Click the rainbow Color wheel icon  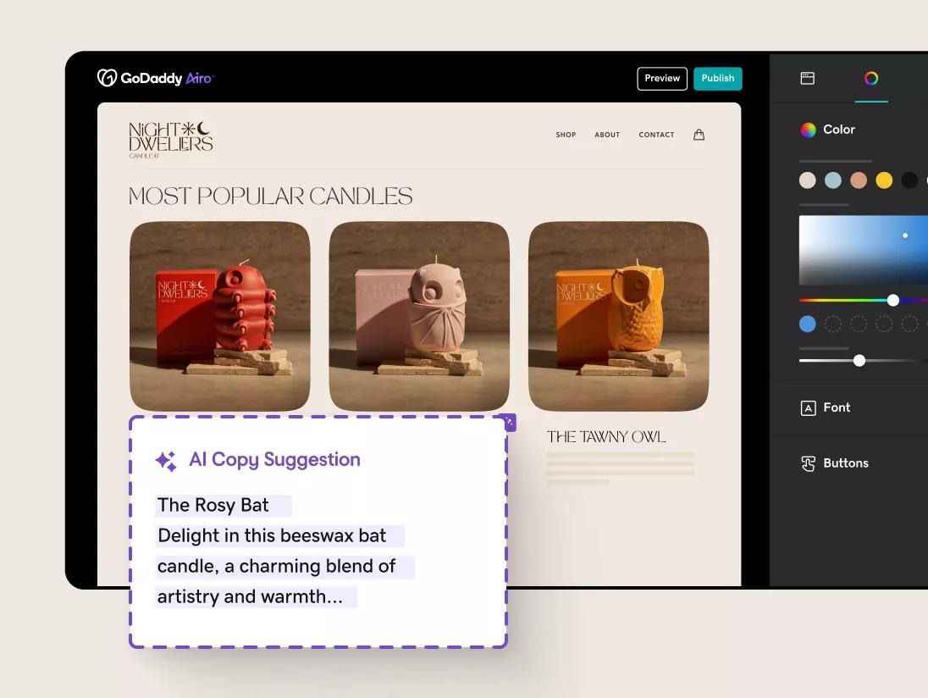(809, 130)
